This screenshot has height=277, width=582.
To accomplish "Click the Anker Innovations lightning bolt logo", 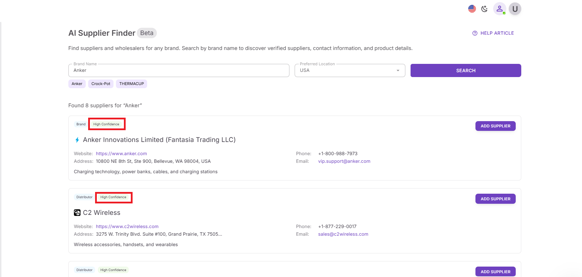I will (x=77, y=140).
